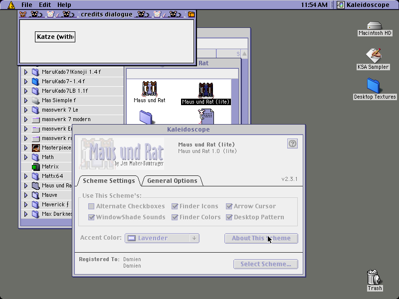The width and height of the screenshot is (399, 299).
Task: Select the MaruKado7-1.4 f blue folder icon
Action: (x=35, y=81)
